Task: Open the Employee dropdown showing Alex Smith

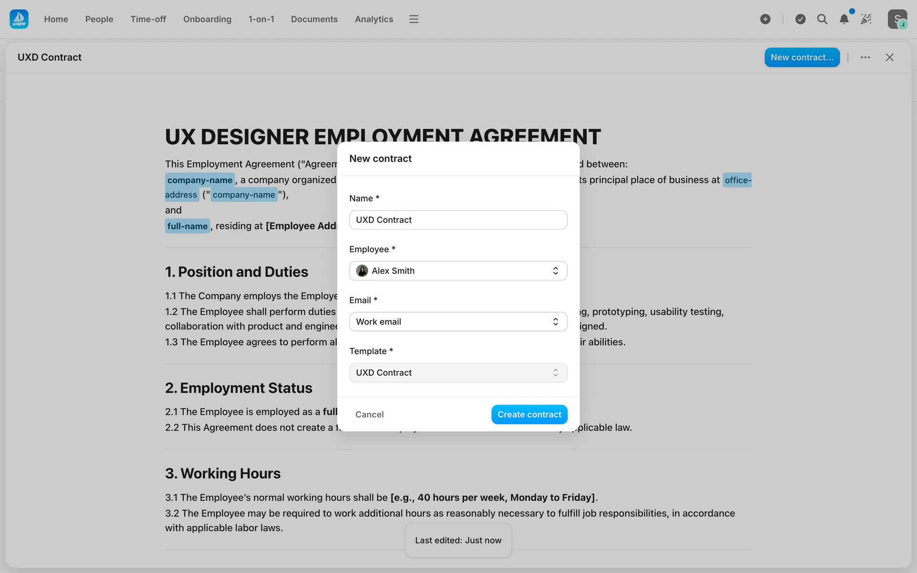Action: (x=458, y=271)
